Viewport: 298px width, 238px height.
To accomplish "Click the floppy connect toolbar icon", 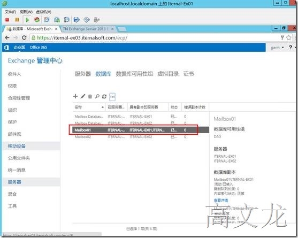I will point(77,20).
